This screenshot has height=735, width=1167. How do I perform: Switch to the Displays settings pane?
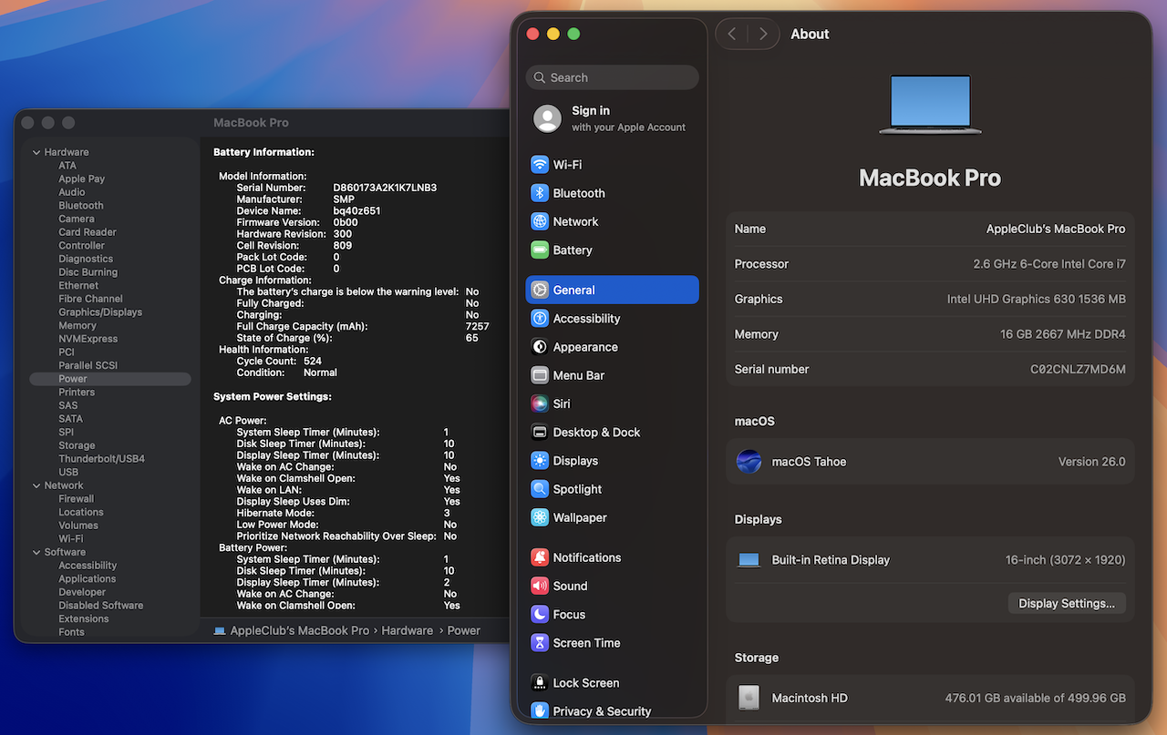(574, 461)
